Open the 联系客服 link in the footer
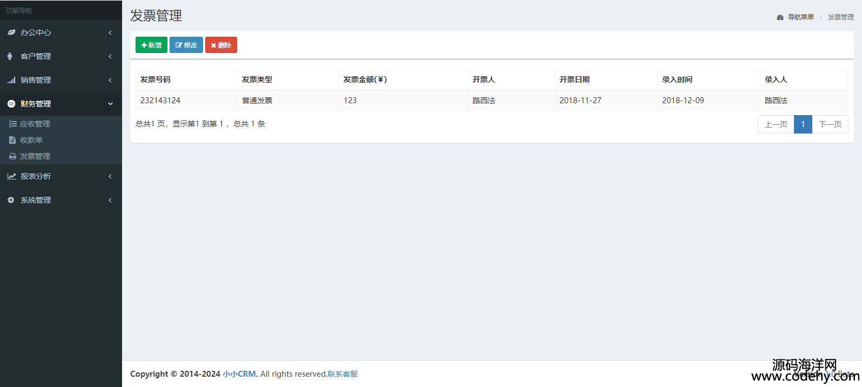This screenshot has height=387, width=862. pyautogui.click(x=342, y=374)
